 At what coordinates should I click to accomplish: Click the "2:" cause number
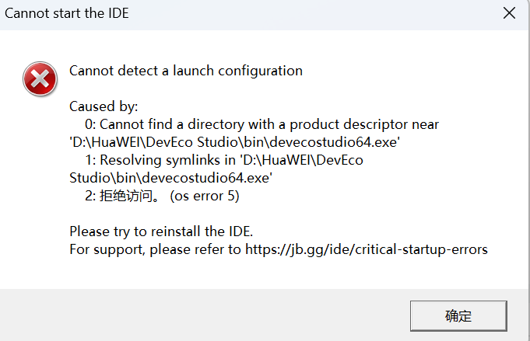(x=91, y=197)
